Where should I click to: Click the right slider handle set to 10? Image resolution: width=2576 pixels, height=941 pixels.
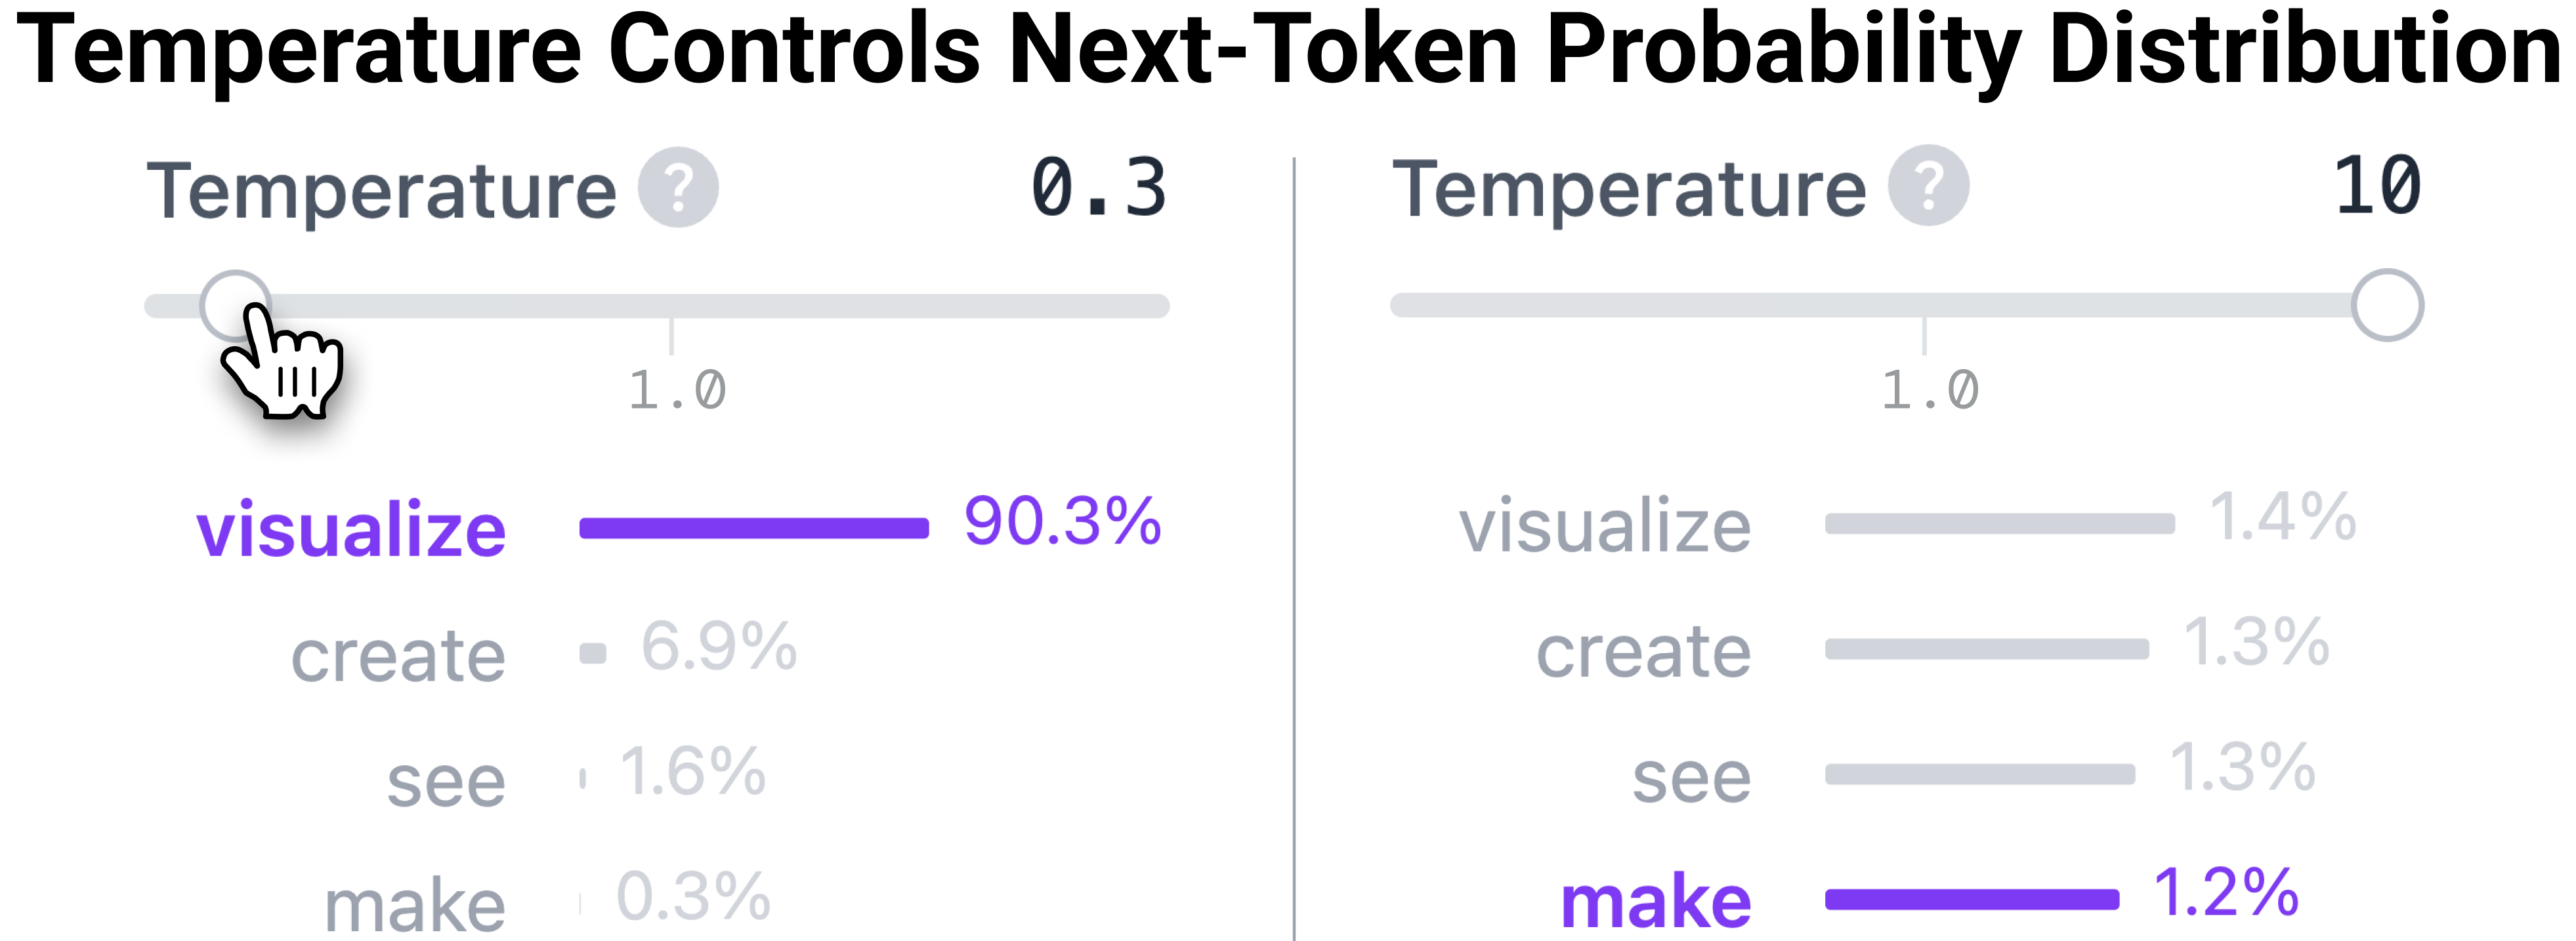[x=2386, y=305]
